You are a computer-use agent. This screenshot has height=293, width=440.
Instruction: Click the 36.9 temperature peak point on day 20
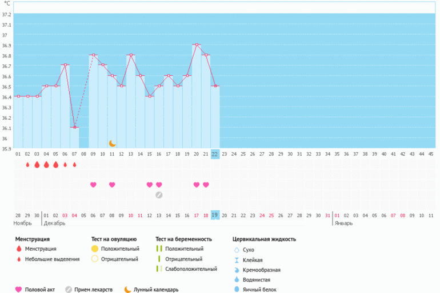point(197,44)
